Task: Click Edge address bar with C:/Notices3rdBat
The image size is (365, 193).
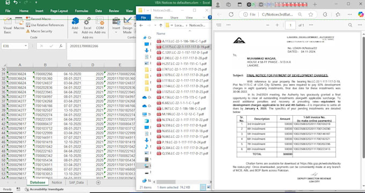Action: tap(277, 14)
